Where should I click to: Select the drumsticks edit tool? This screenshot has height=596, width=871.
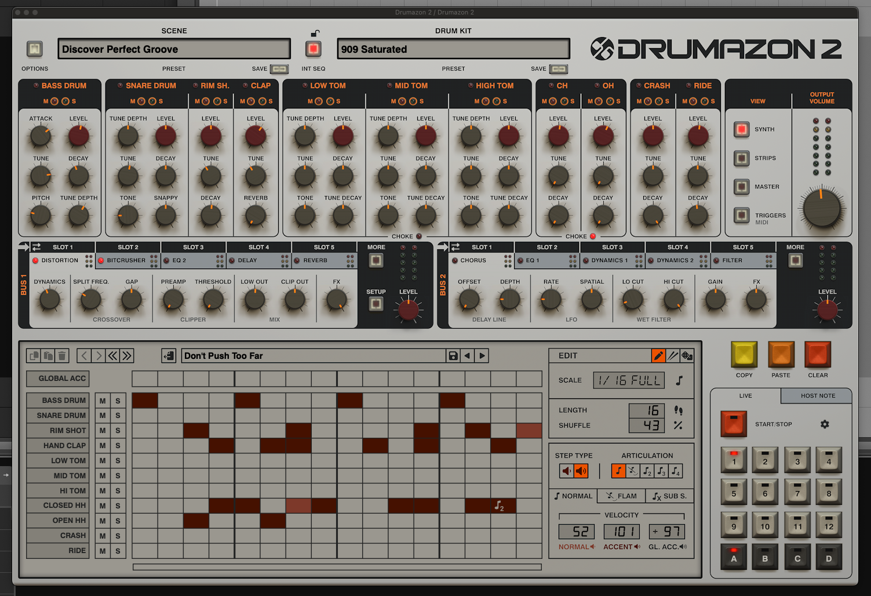point(673,355)
